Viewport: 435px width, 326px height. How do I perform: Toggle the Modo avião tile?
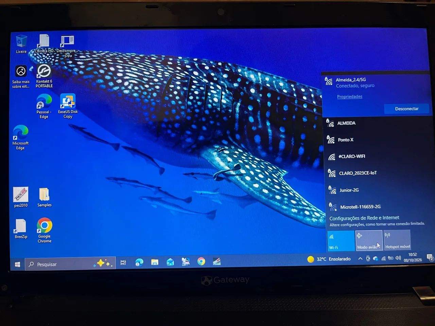(x=369, y=240)
